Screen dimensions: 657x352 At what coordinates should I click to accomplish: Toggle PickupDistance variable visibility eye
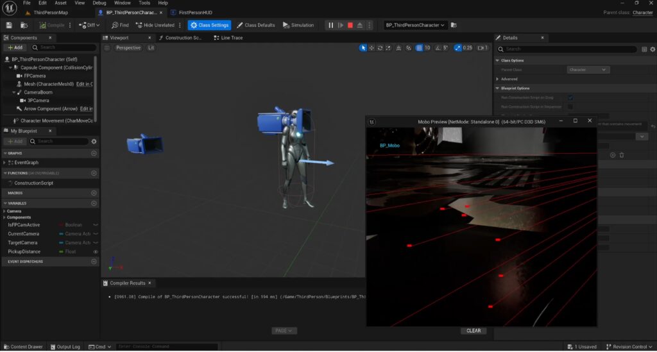[96, 252]
